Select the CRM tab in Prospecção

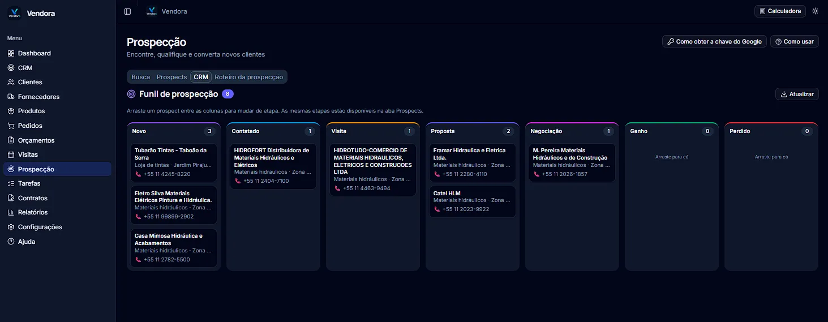201,77
